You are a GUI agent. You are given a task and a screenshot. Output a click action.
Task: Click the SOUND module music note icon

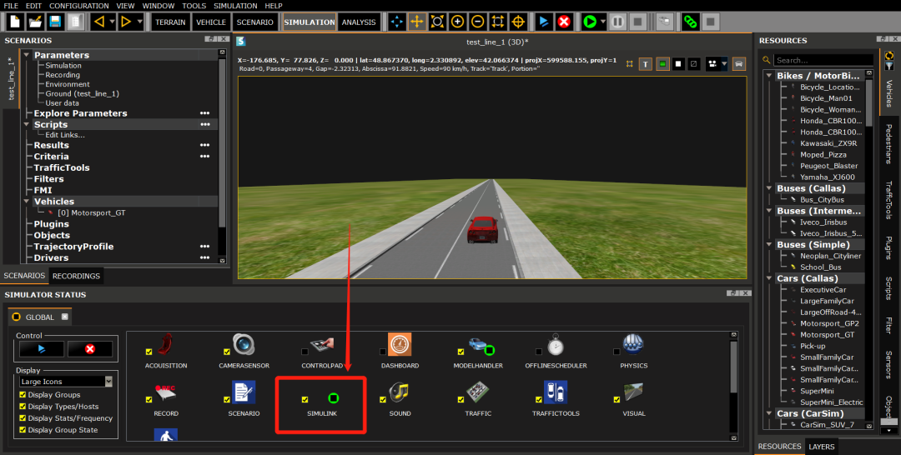pyautogui.click(x=400, y=392)
